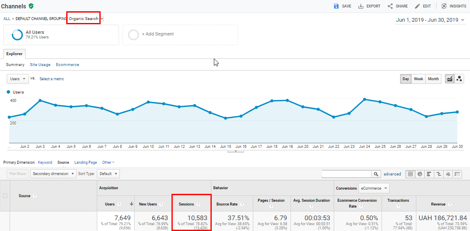Open the advanced filter link
The image size is (470, 231).
[392, 174]
